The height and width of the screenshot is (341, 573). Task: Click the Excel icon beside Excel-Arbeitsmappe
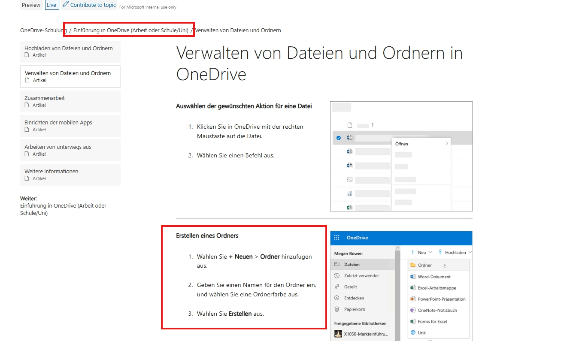point(413,288)
